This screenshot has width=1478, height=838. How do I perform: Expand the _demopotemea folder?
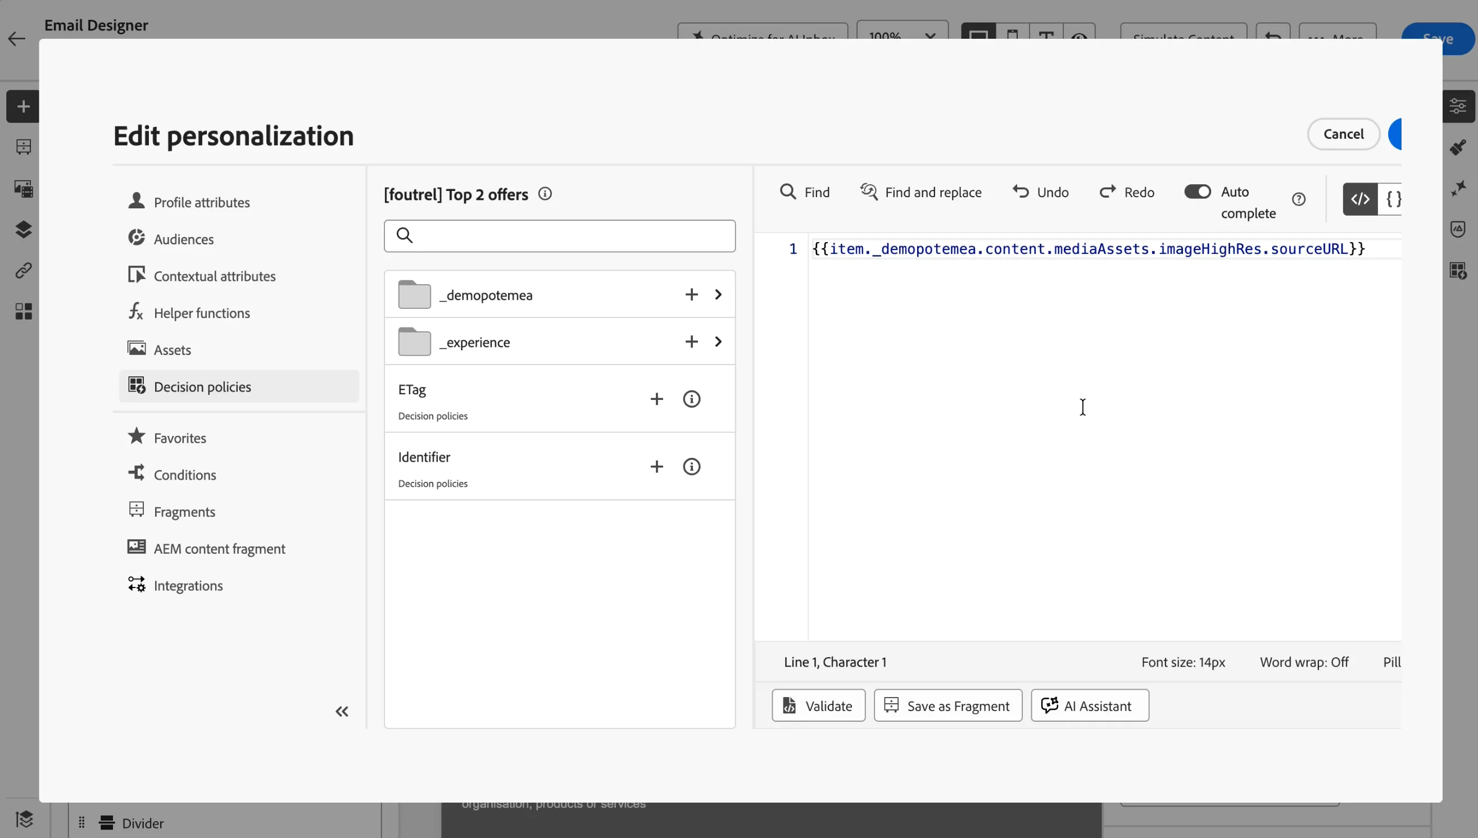click(x=718, y=295)
